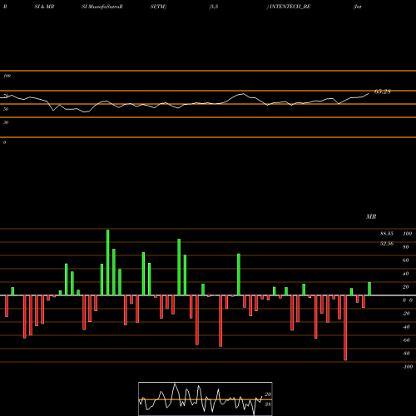Click the MR label above the bar chart

(x=371, y=216)
